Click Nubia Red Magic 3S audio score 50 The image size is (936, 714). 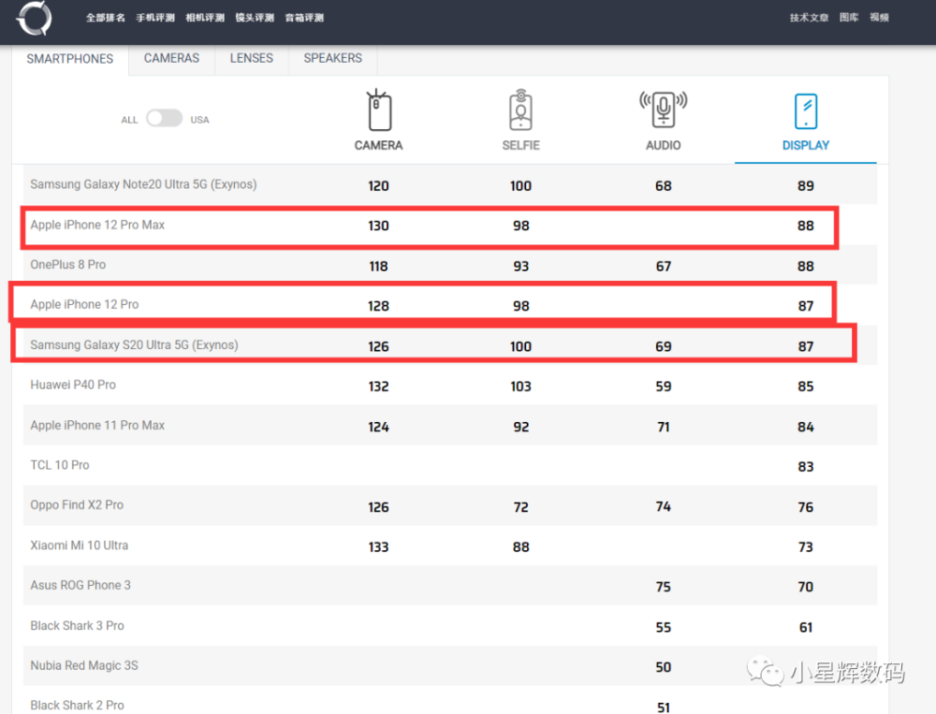[664, 667]
